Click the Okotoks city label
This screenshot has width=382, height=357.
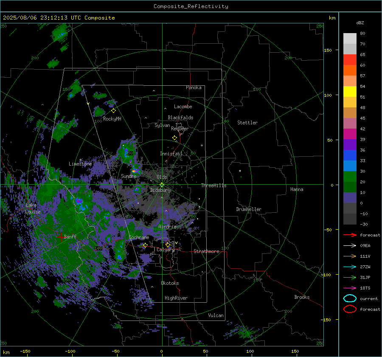(x=170, y=283)
